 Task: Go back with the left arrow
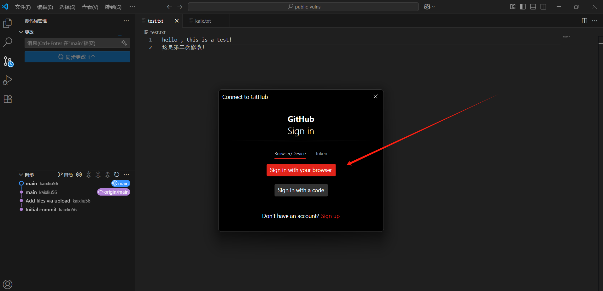169,7
